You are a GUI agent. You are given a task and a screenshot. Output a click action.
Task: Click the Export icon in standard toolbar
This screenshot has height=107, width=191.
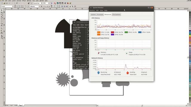pos(31,3)
